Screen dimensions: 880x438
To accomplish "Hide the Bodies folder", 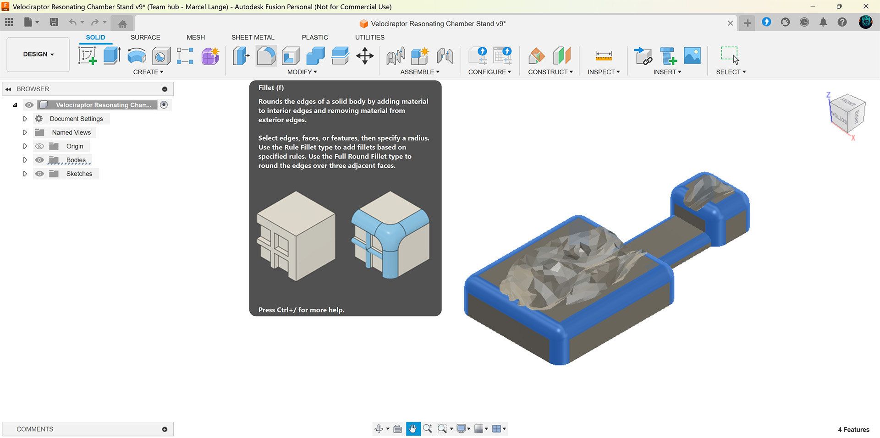I will tap(39, 160).
